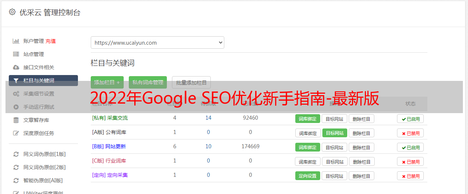Click 删除栏目 in the 行业词库 row
The height and width of the screenshot is (194, 468).
coord(362,161)
